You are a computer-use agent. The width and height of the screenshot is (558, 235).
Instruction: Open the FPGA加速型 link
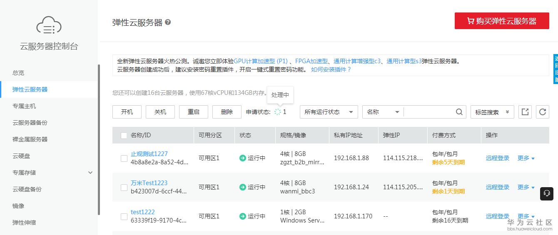[311, 61]
